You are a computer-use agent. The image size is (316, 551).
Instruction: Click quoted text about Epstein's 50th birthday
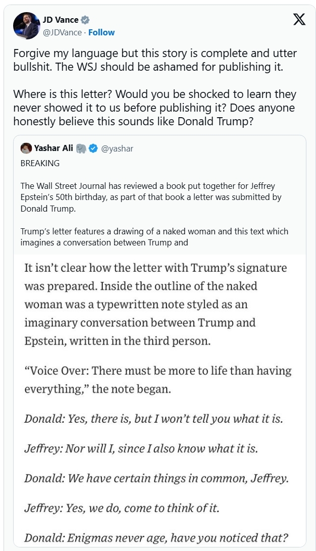point(151,197)
